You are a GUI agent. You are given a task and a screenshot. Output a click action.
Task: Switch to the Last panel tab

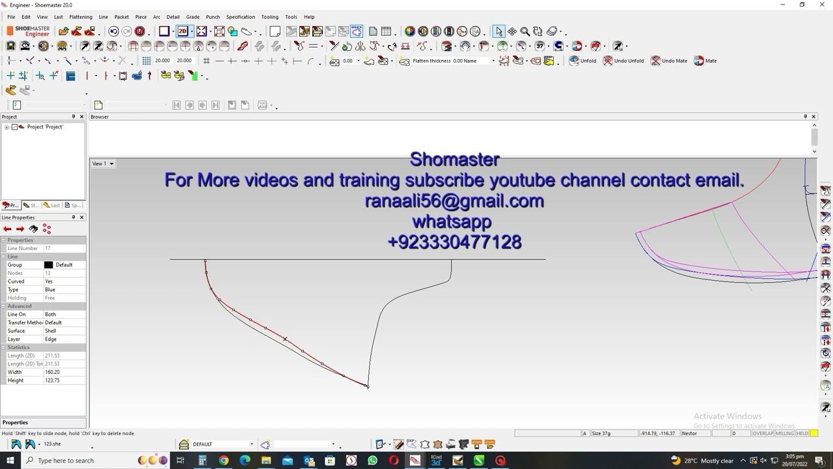coord(51,205)
